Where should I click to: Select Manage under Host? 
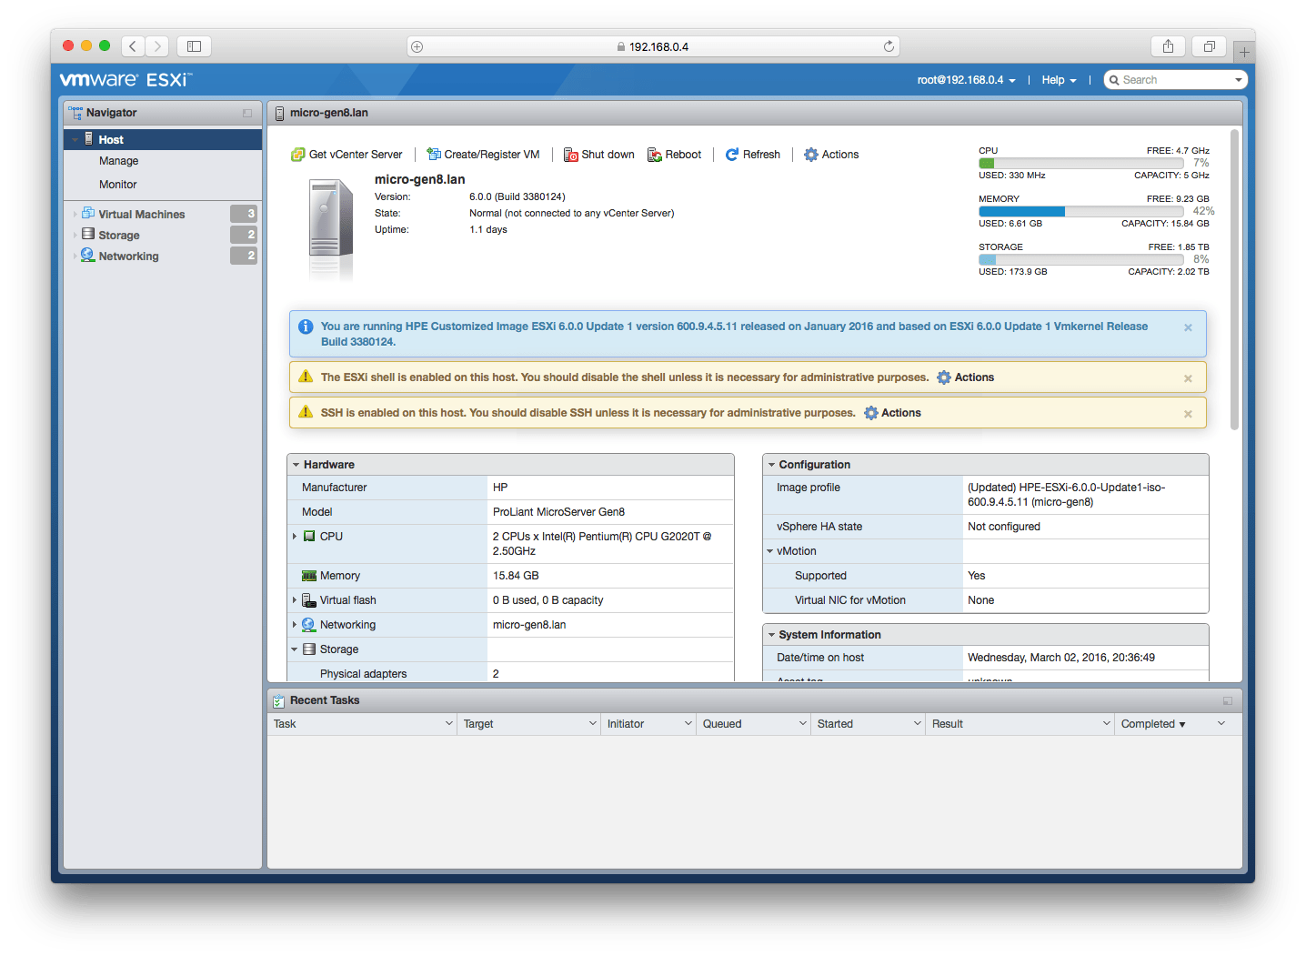pos(118,161)
